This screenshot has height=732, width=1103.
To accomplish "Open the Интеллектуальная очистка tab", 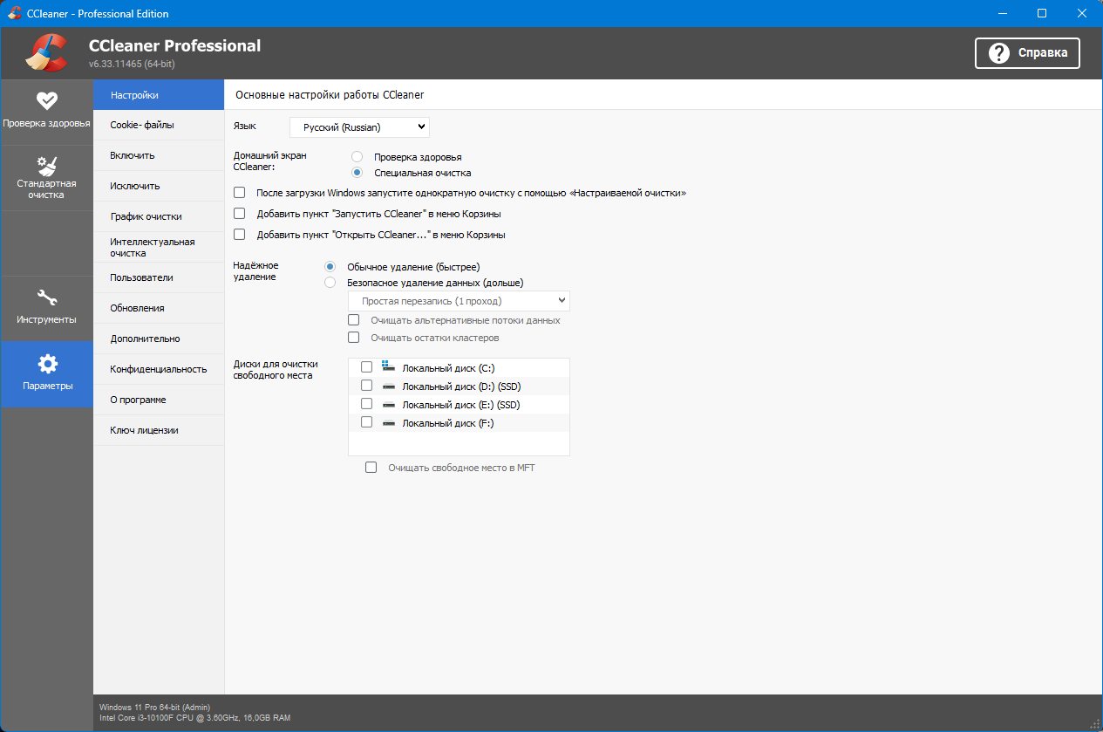I will click(x=159, y=247).
